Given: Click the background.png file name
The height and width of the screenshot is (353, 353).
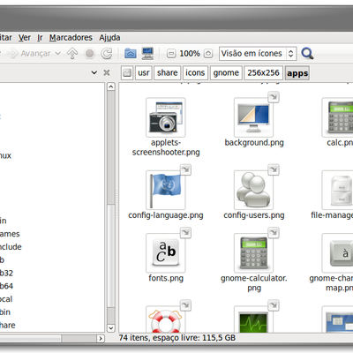Looking at the screenshot, I should point(254,143).
